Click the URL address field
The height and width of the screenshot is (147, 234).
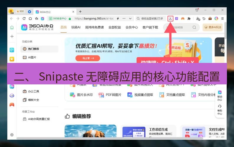(x=94, y=19)
